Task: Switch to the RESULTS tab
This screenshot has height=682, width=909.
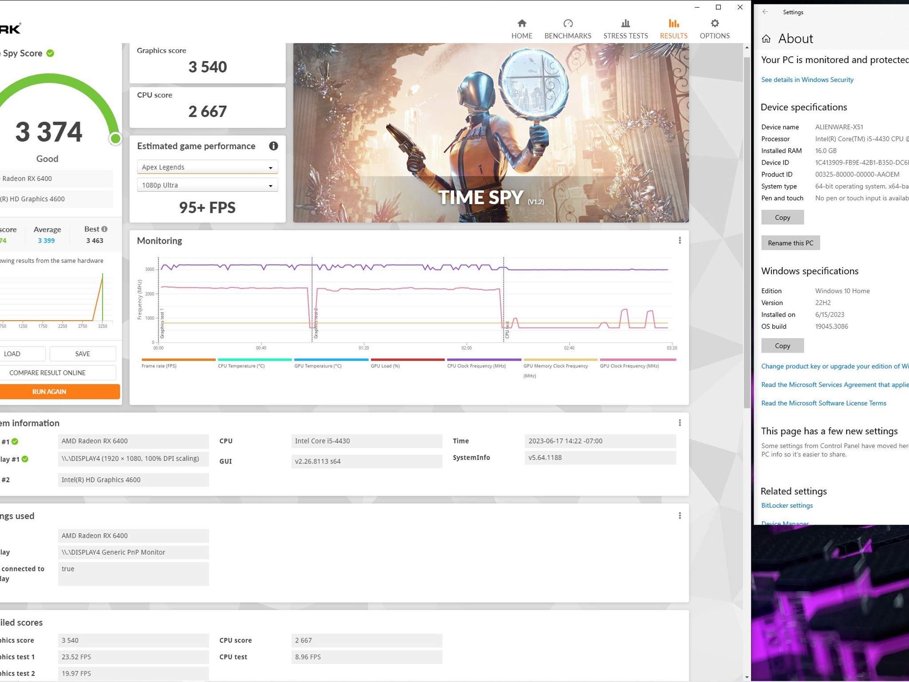Action: point(673,29)
